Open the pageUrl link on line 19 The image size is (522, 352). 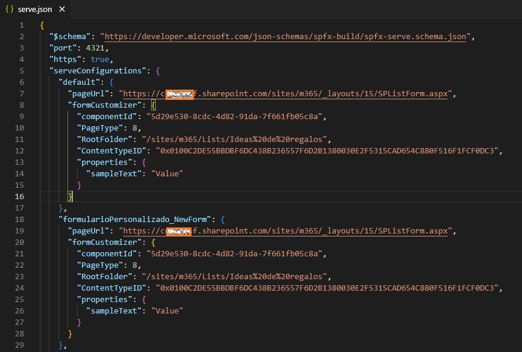285,231
